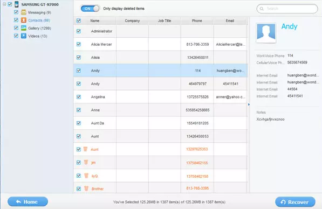Viewport: 322px width, 209px height.
Task: Click the Search input field
Action: point(287,9)
